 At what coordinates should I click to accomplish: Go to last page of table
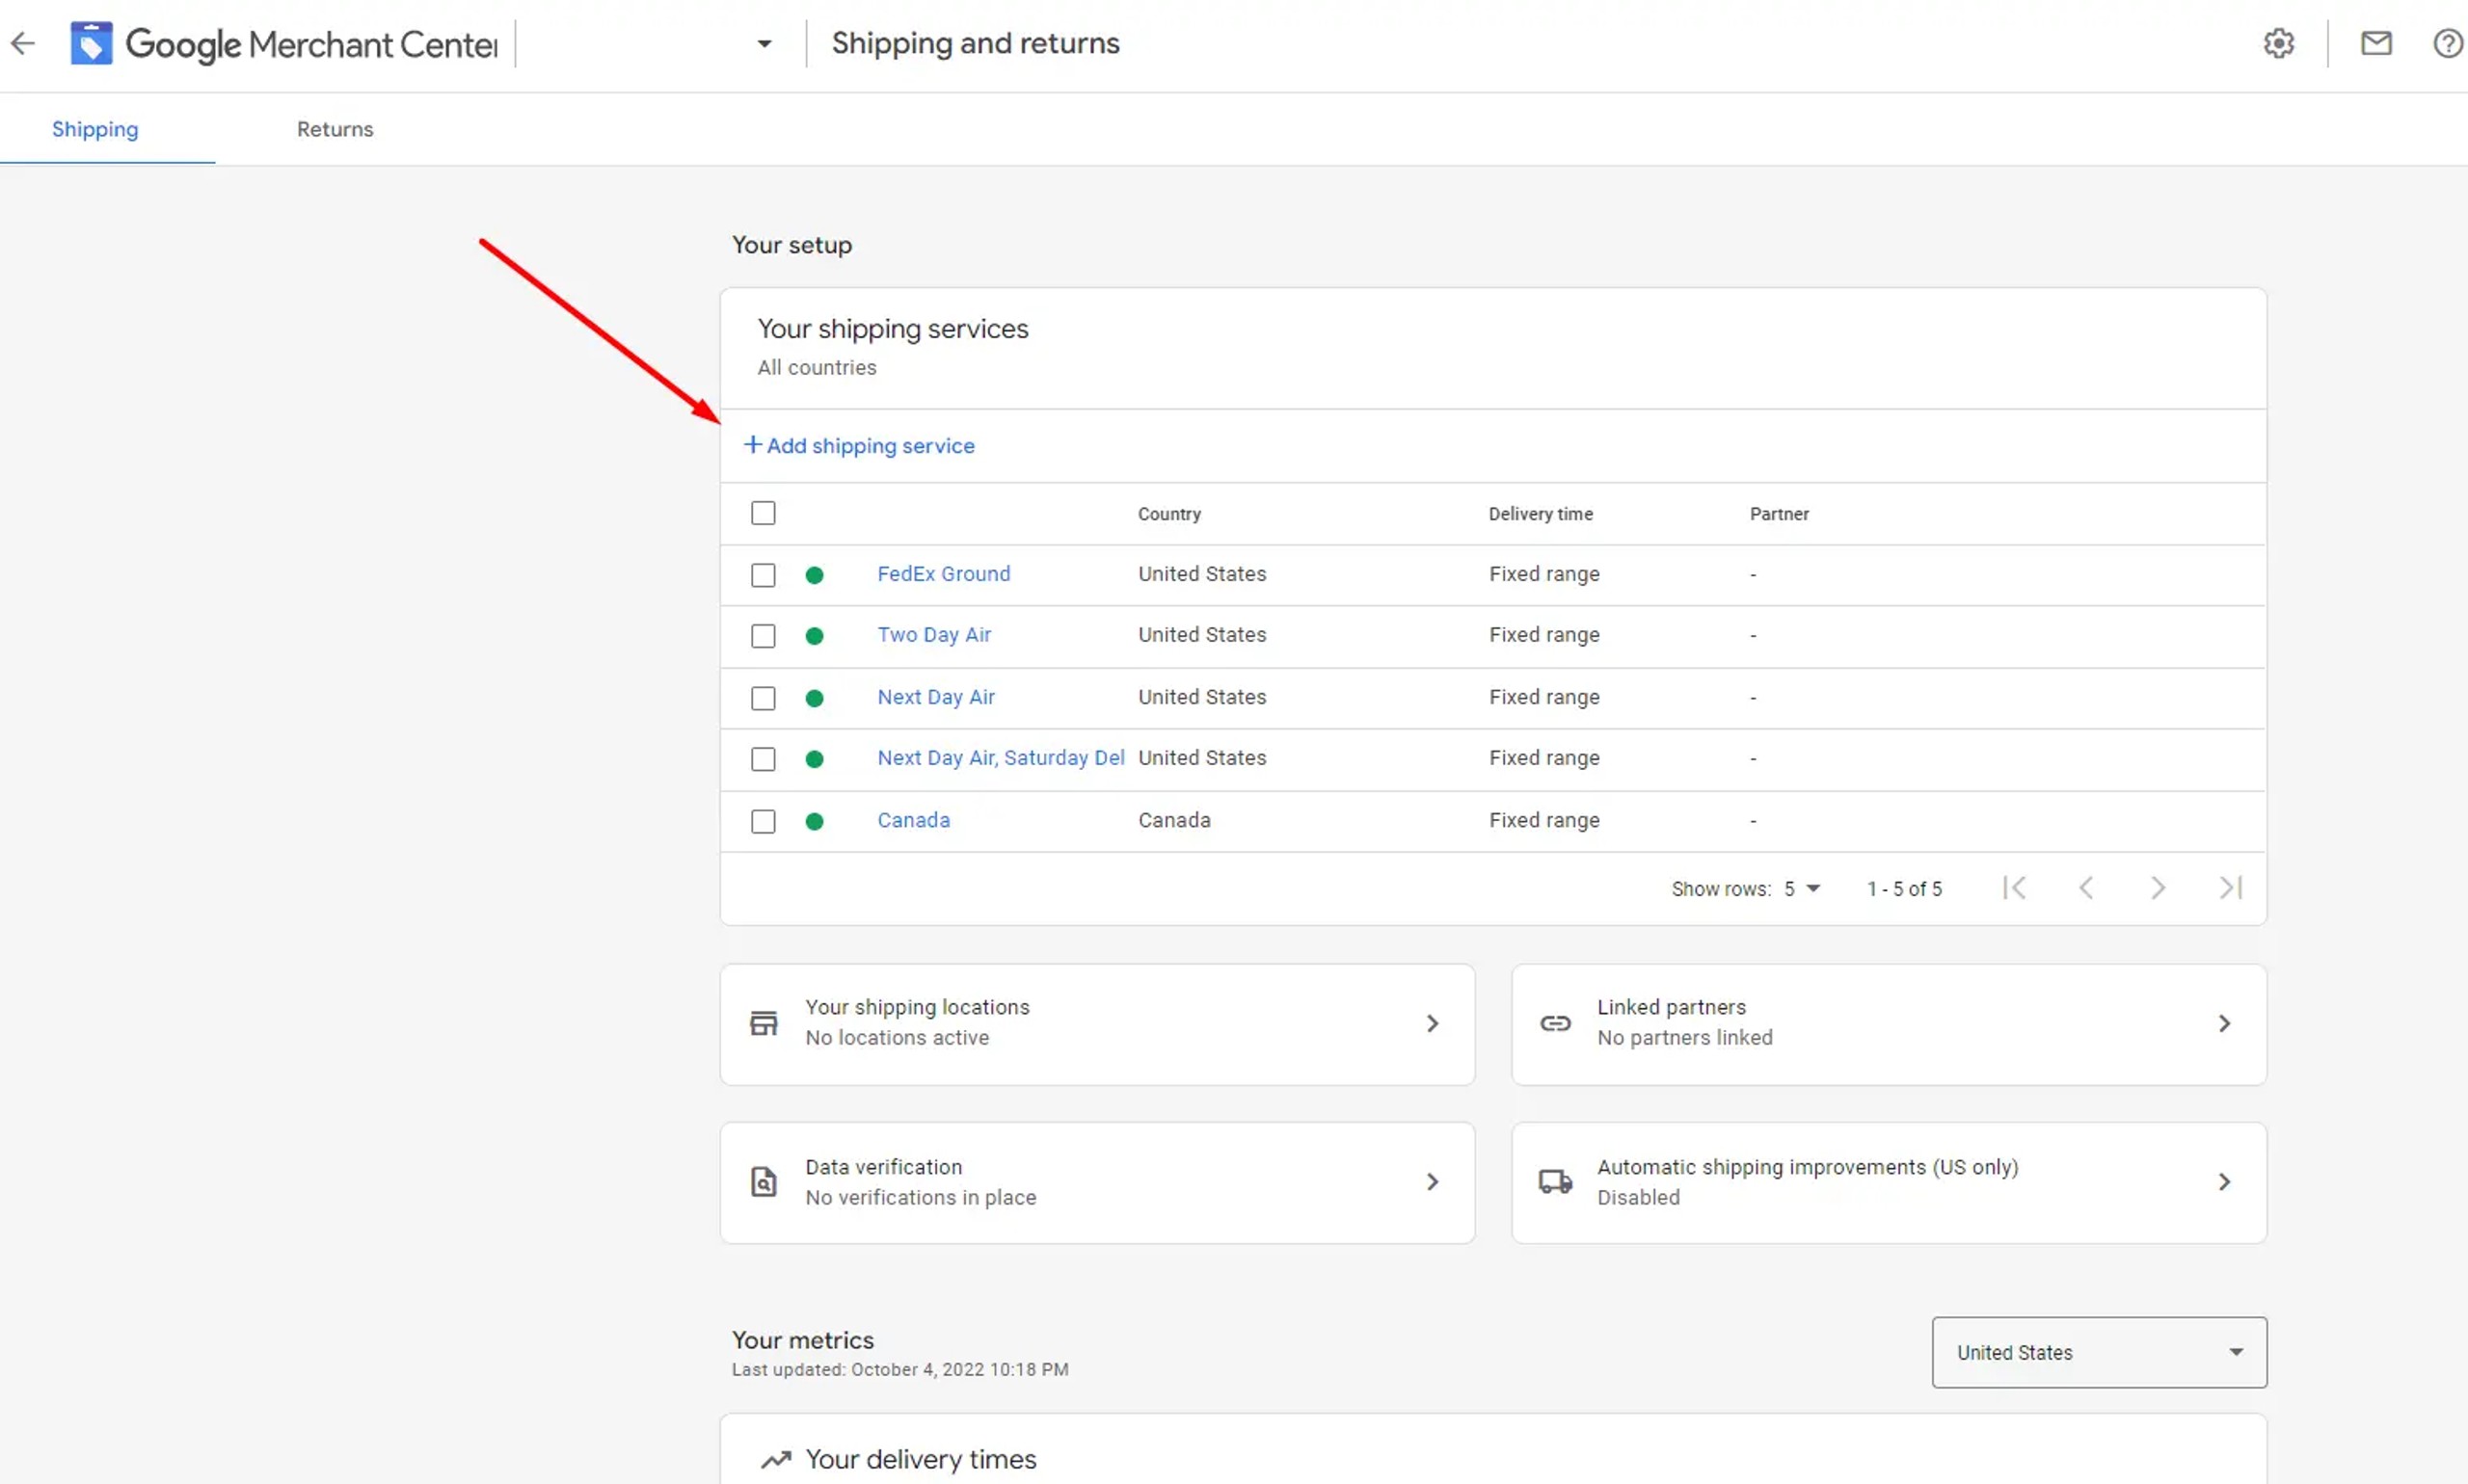coord(2230,888)
